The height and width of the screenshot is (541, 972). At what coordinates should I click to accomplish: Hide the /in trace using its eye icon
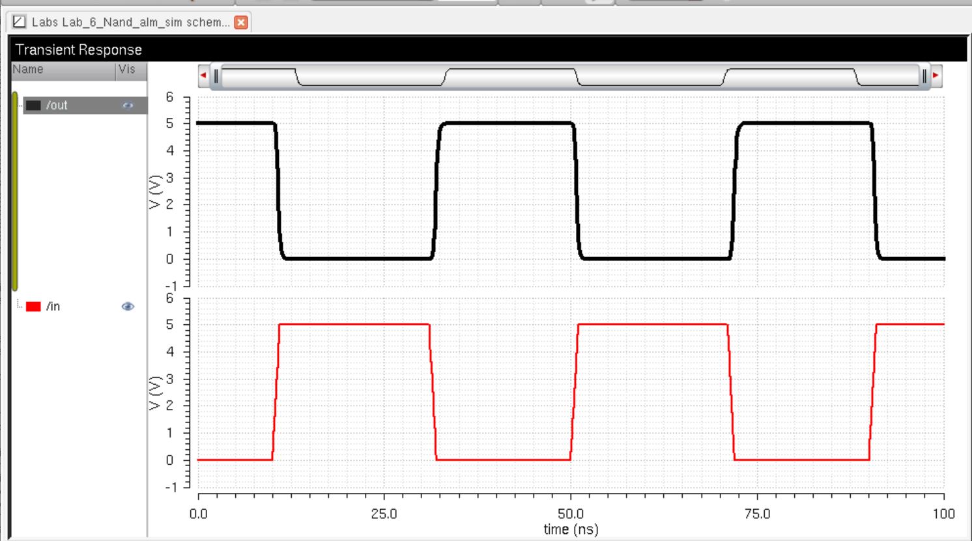[x=128, y=306]
